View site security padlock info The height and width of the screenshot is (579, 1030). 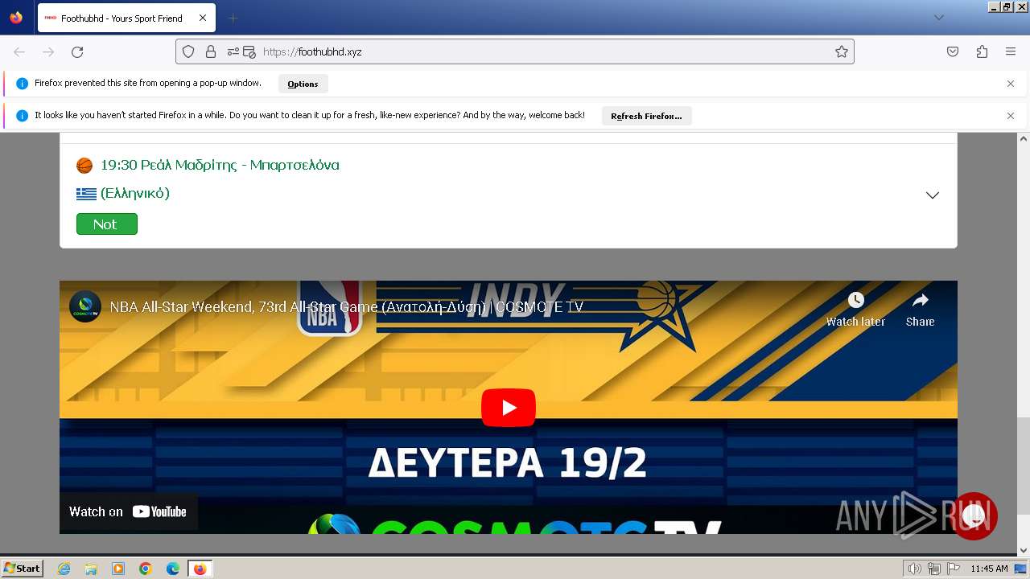tap(211, 51)
